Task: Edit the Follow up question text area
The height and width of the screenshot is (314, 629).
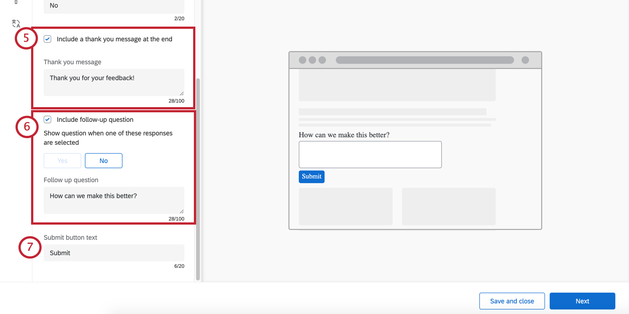Action: click(114, 200)
